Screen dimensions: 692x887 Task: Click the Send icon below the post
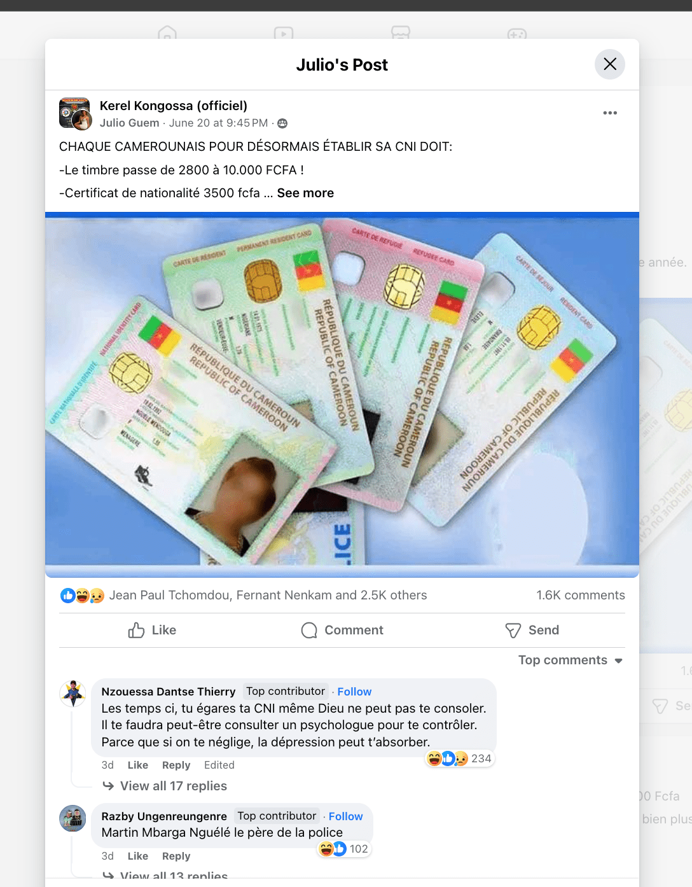(513, 630)
